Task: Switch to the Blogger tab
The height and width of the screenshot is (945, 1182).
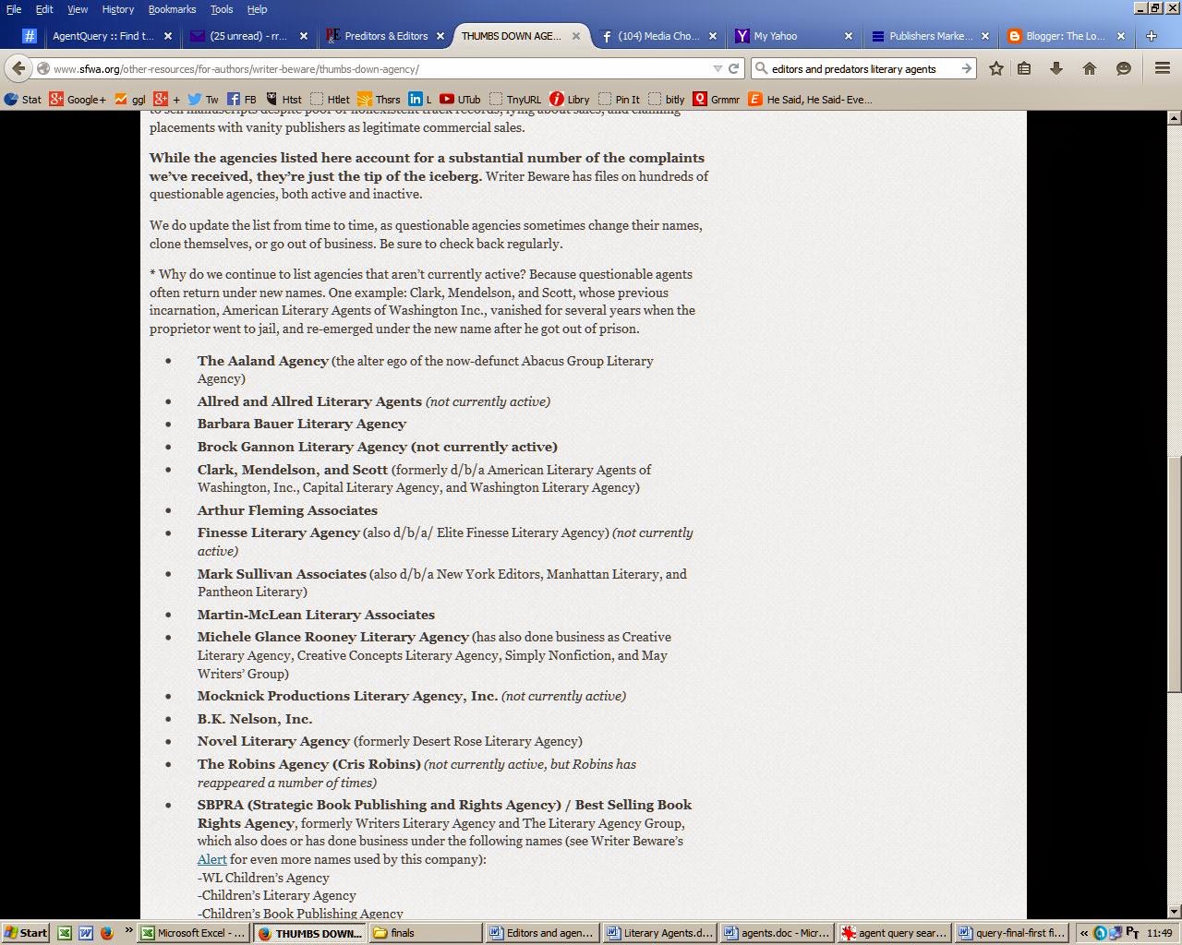Action: [x=1067, y=36]
